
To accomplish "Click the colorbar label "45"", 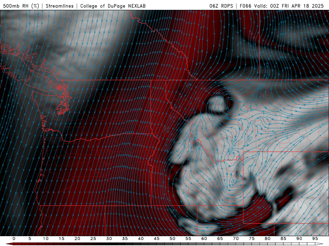I will (x=157, y=239).
